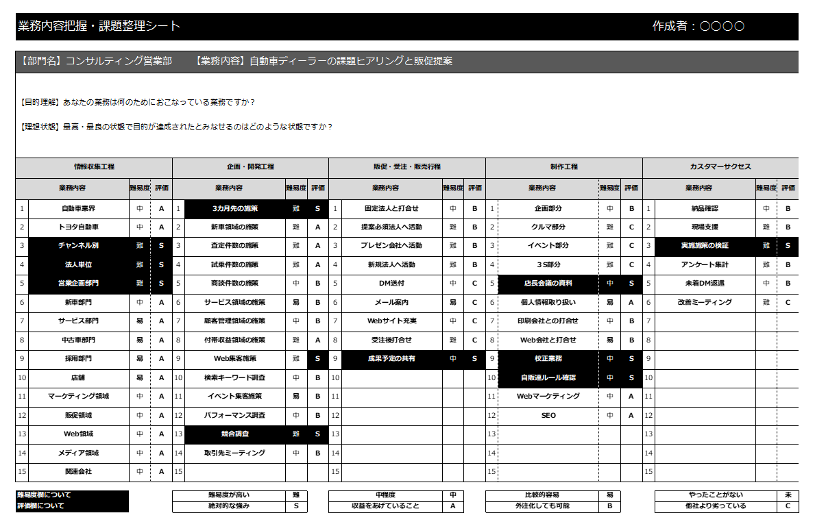Select the 販促・受注・販売行程 header
This screenshot has width=815, height=524.
pyautogui.click(x=407, y=167)
